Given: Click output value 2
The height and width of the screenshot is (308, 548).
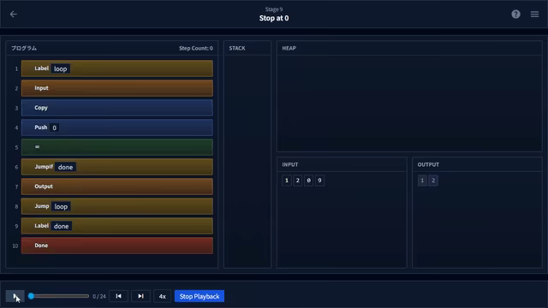Looking at the screenshot, I should coord(433,181).
